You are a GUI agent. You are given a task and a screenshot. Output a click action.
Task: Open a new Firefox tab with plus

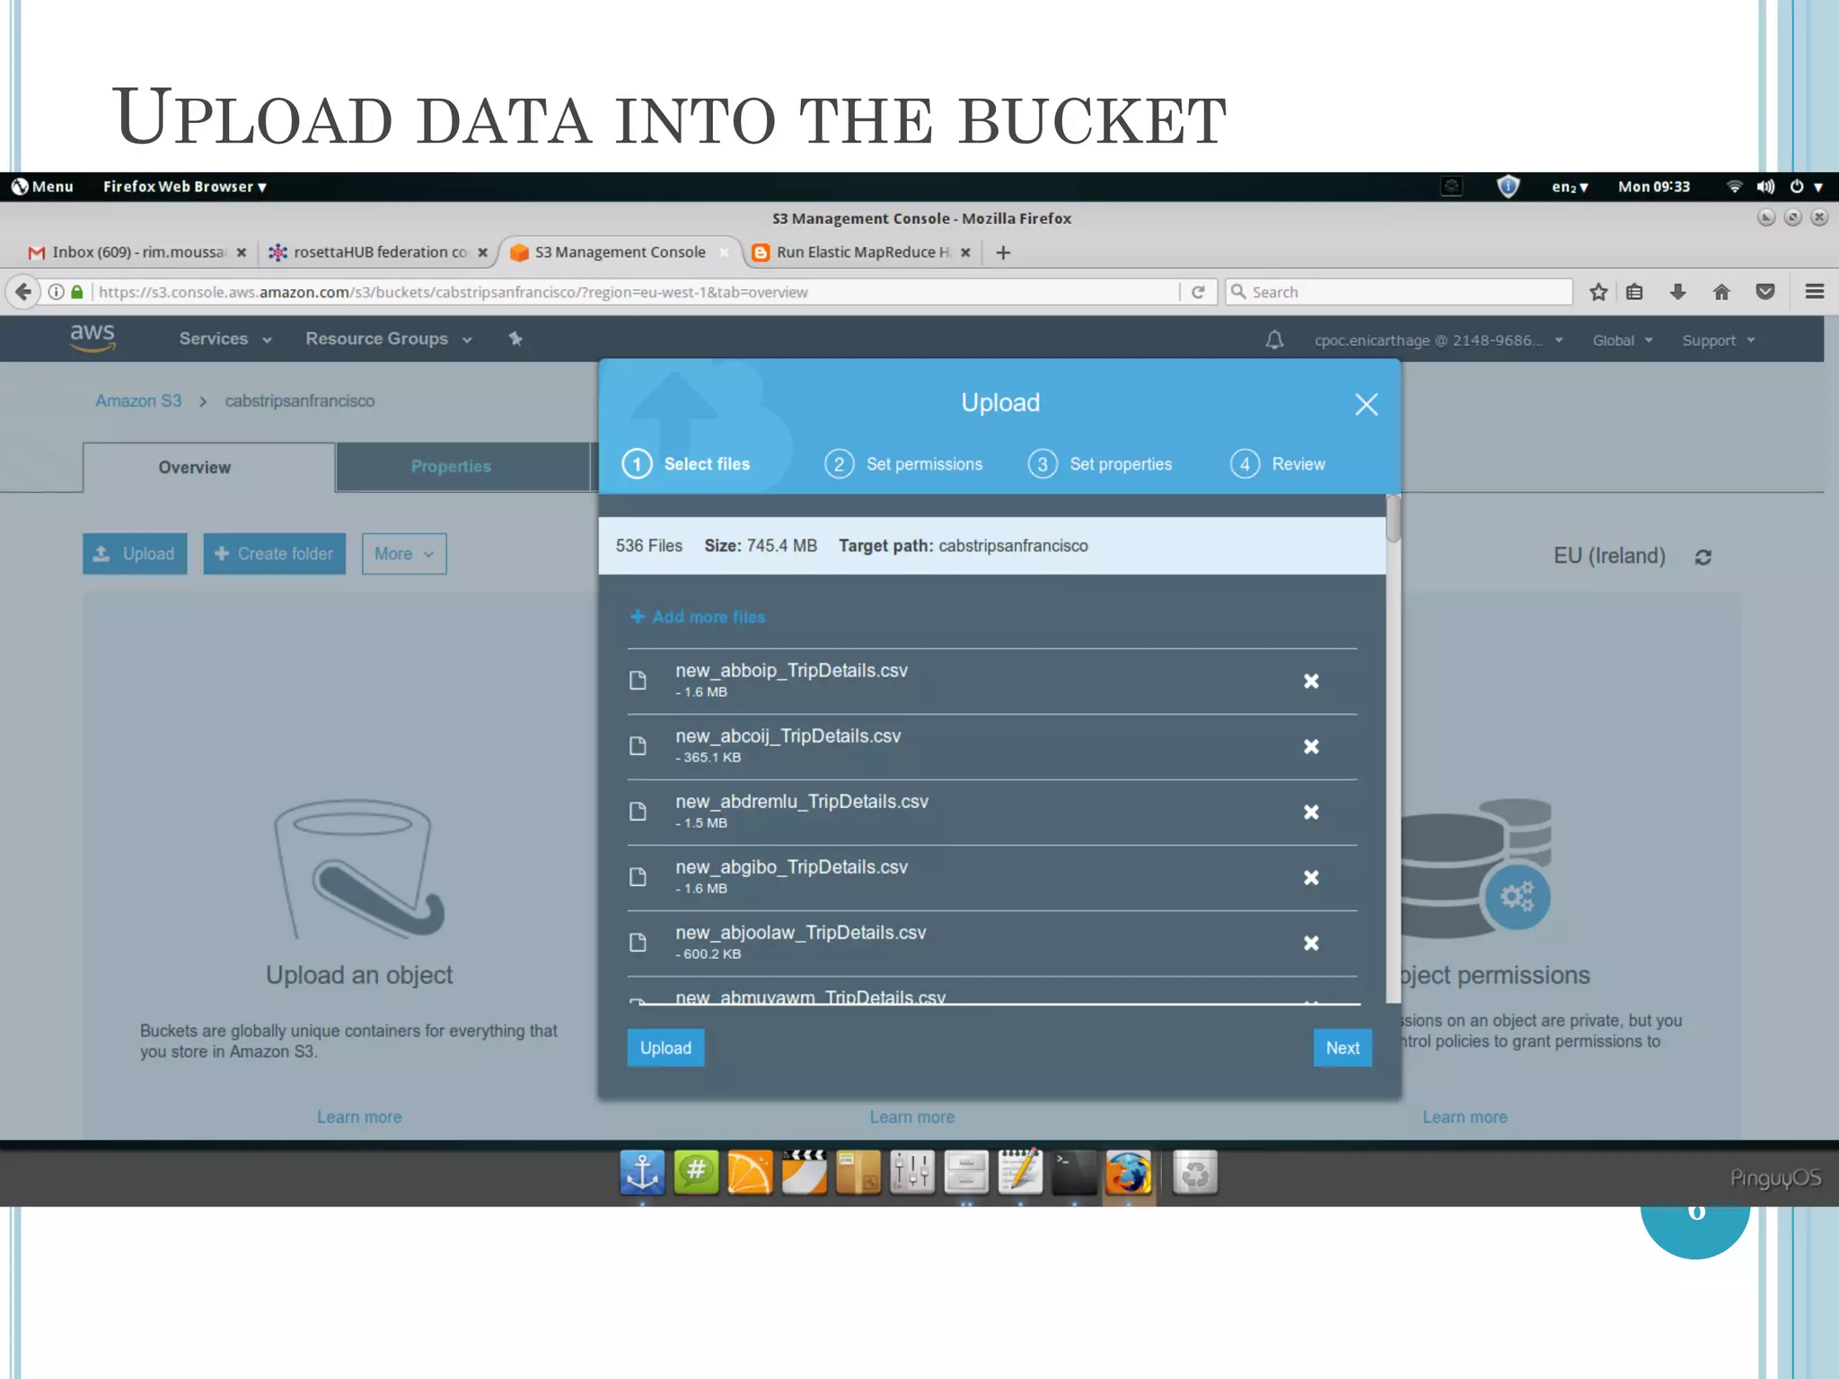click(x=1004, y=253)
